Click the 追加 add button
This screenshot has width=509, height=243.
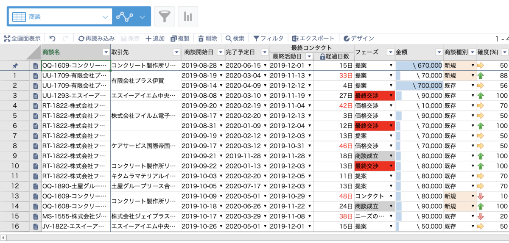point(155,39)
